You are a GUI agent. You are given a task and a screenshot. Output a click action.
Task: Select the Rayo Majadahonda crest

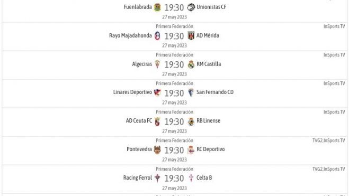(157, 36)
